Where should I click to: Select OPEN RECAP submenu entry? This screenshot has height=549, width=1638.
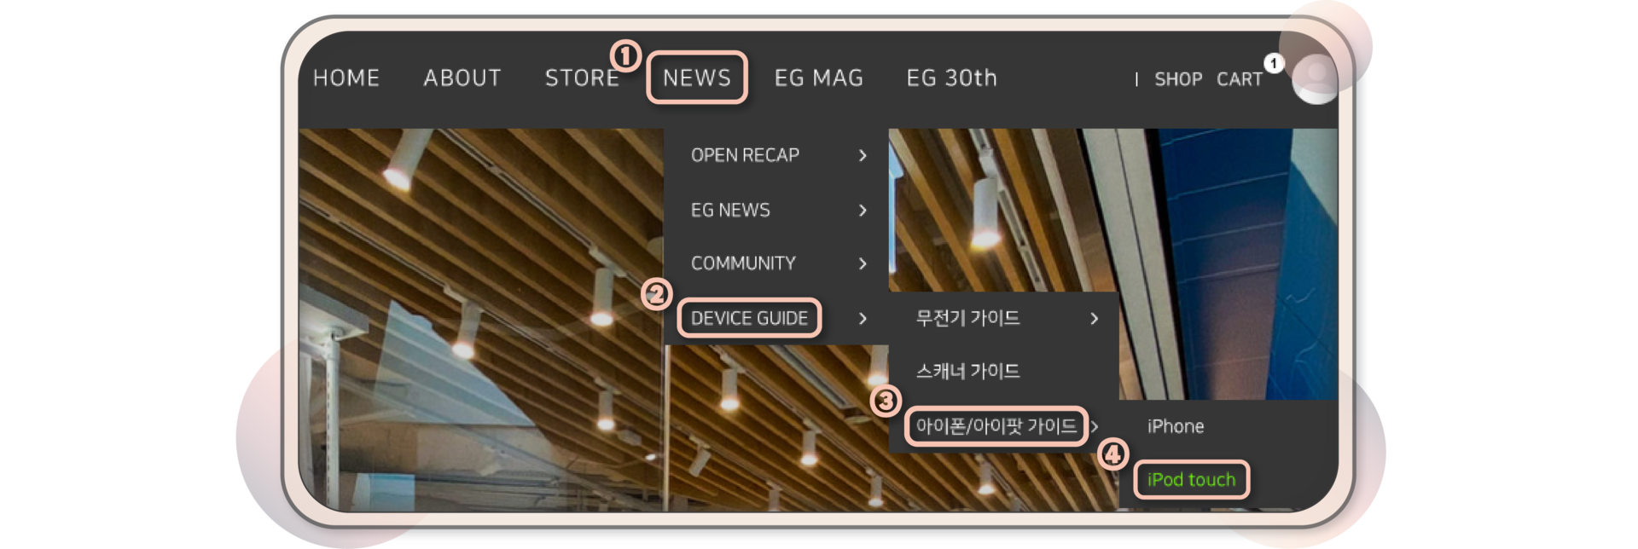745,155
